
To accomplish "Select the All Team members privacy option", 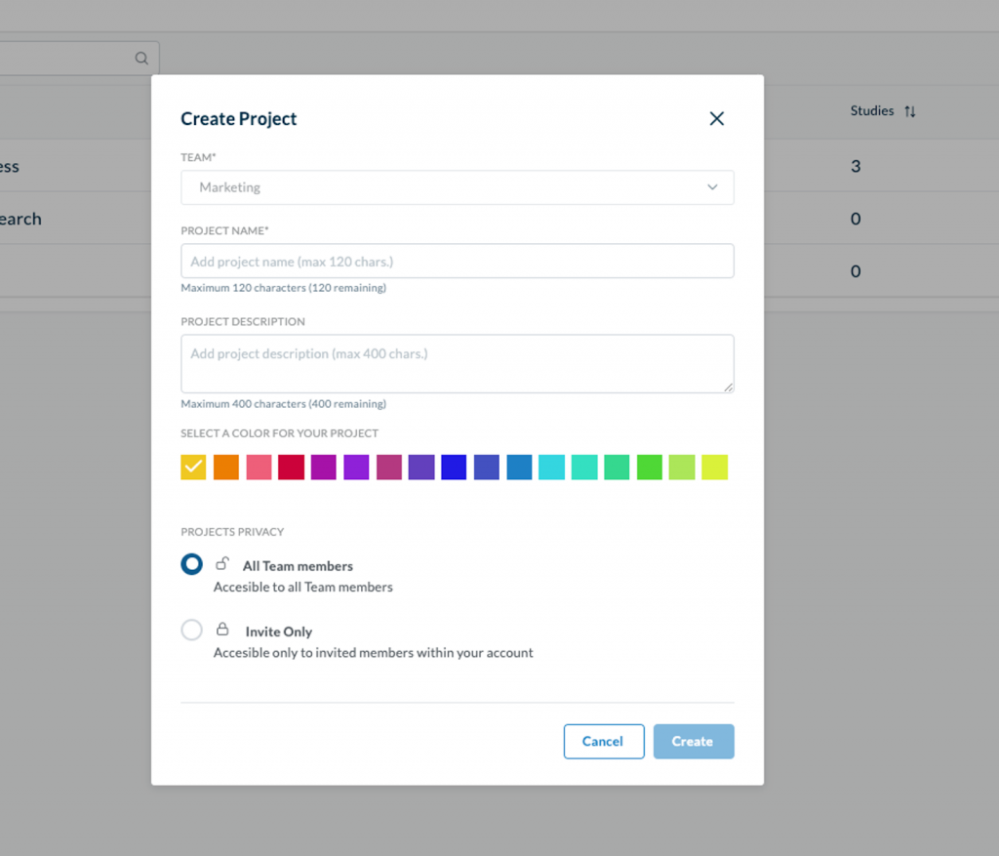I will click(191, 563).
